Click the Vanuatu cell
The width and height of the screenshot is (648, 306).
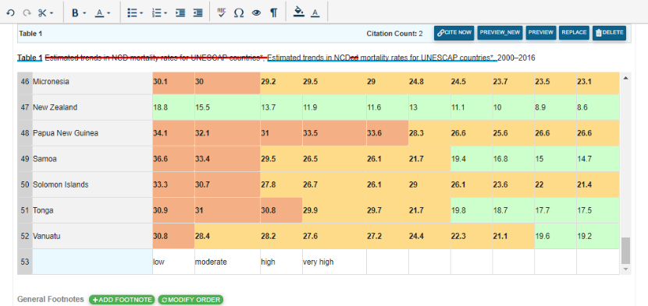tap(93, 236)
